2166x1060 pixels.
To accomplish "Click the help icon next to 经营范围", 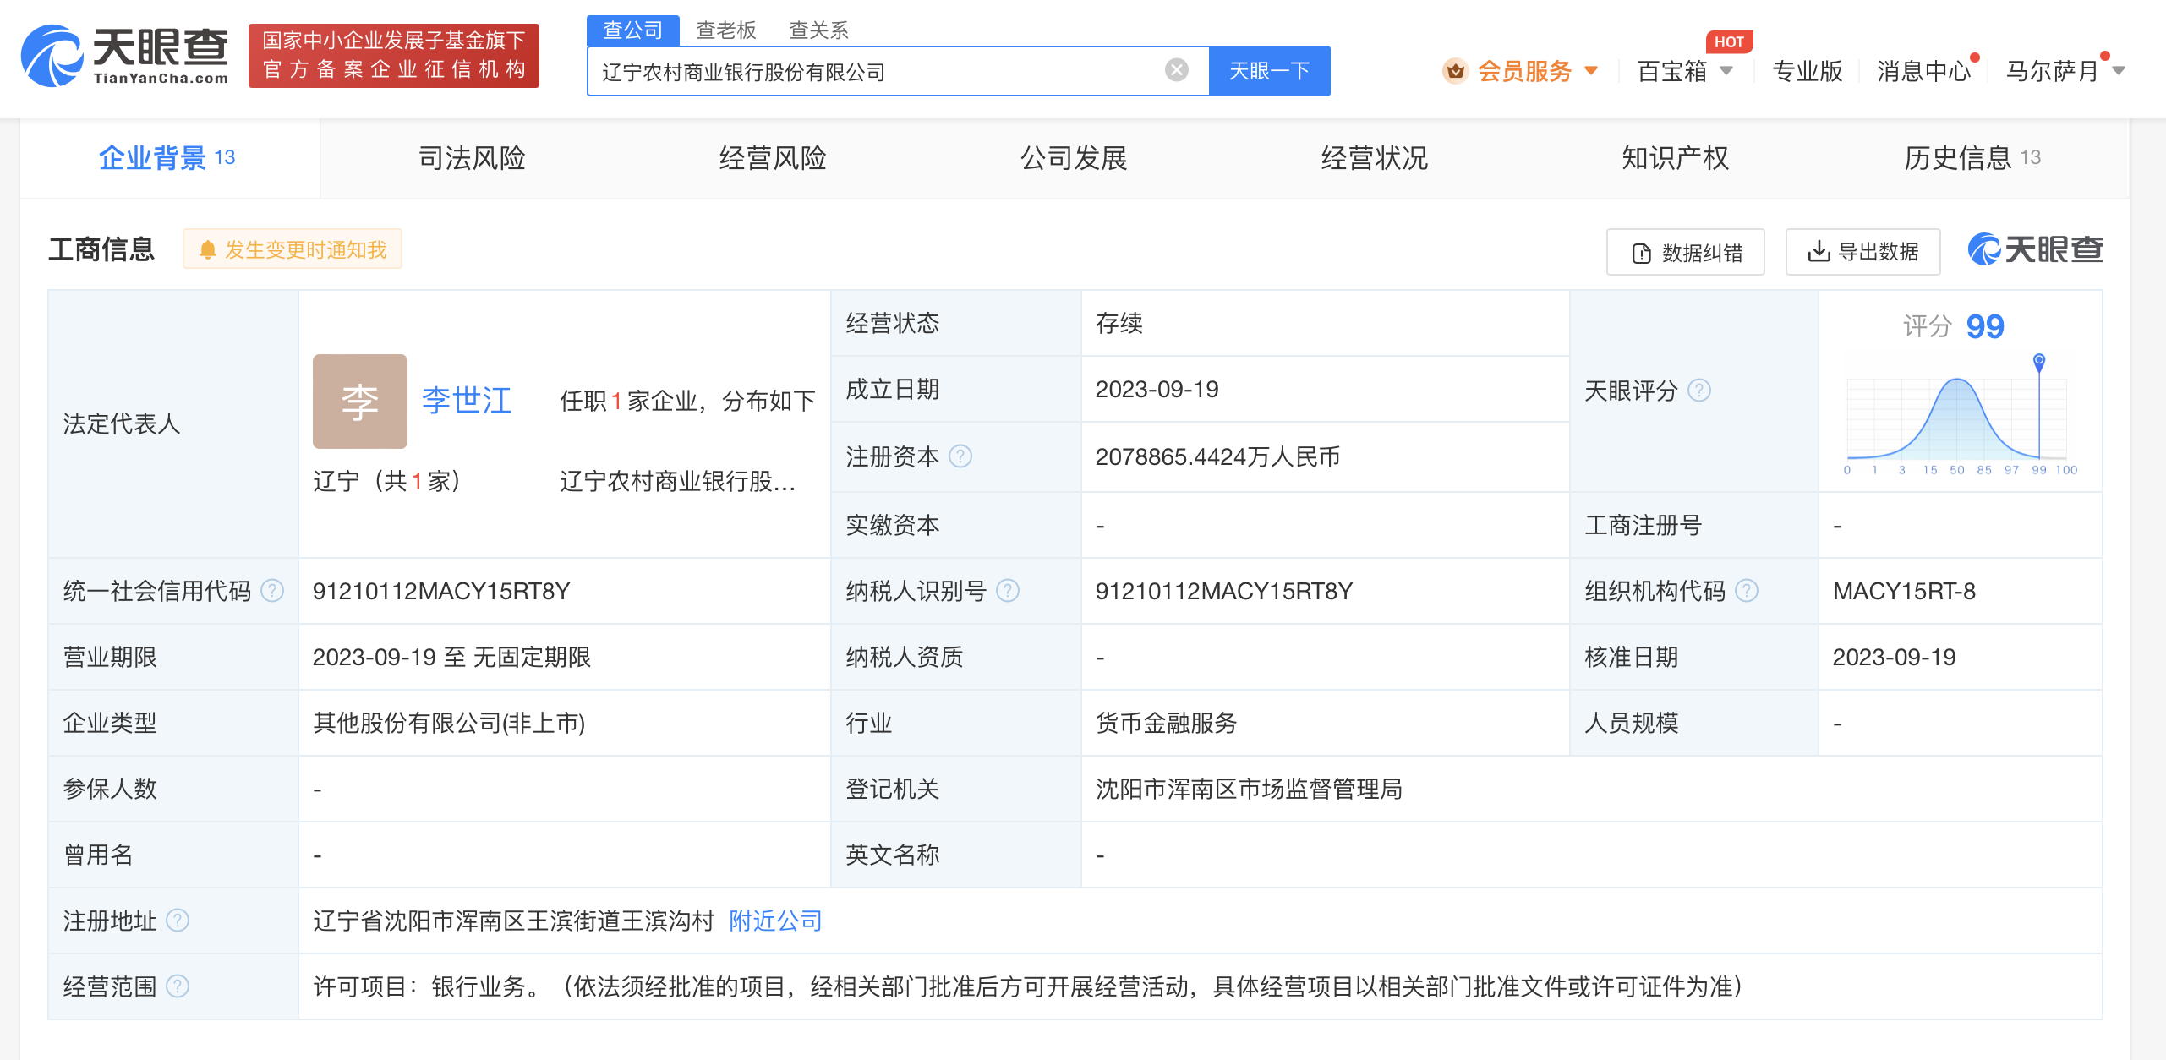I will coord(178,986).
